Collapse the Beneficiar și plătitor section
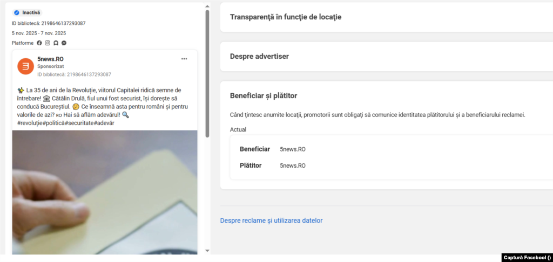The width and height of the screenshot is (553, 262). pos(264,96)
